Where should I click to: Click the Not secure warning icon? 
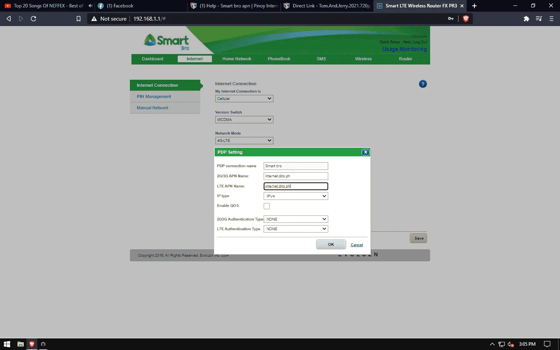94,19
